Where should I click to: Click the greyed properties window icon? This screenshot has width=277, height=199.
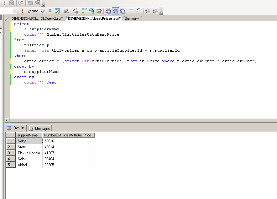click(37, 3)
